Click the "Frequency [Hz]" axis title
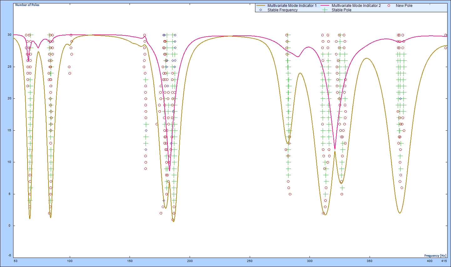 point(435,256)
